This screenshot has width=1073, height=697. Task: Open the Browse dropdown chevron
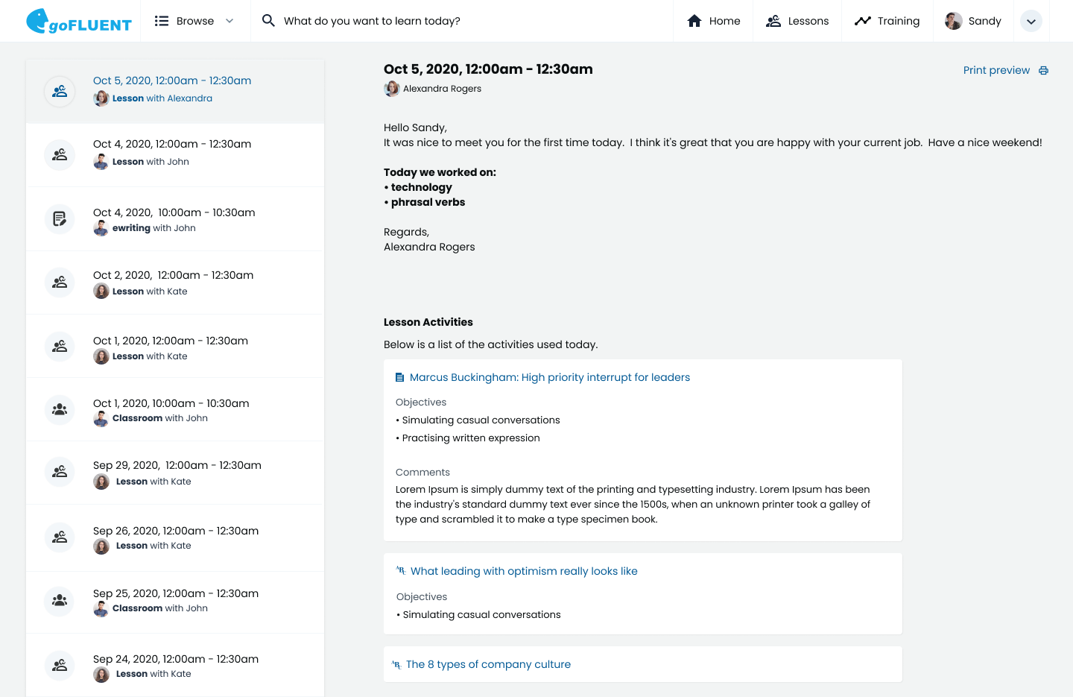click(x=230, y=21)
